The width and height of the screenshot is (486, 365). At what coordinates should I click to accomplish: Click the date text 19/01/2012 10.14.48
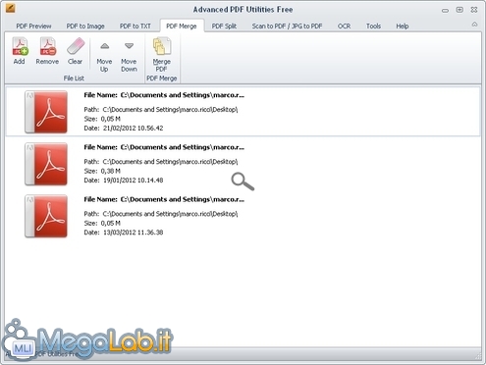point(133,181)
